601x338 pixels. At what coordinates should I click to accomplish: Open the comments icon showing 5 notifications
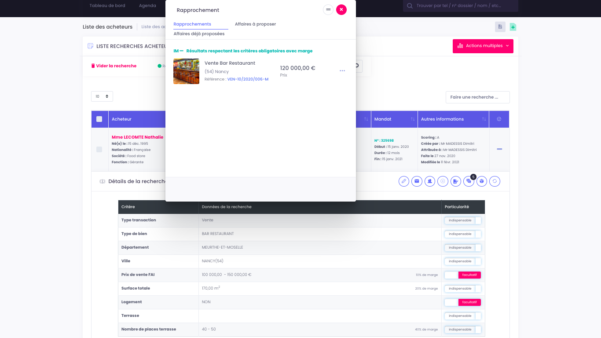pos(468,181)
